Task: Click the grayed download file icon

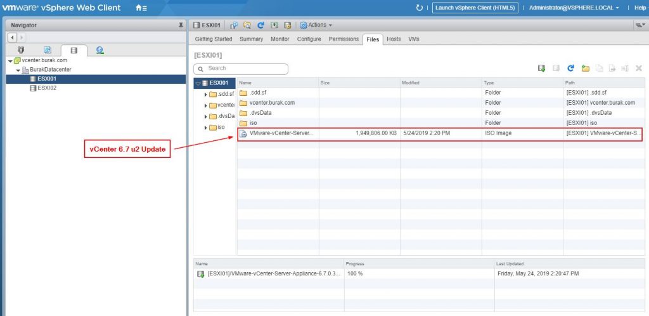Action: pyautogui.click(x=556, y=69)
